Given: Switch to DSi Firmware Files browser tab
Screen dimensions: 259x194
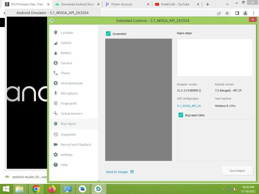Looking at the screenshot, I should [27, 4].
